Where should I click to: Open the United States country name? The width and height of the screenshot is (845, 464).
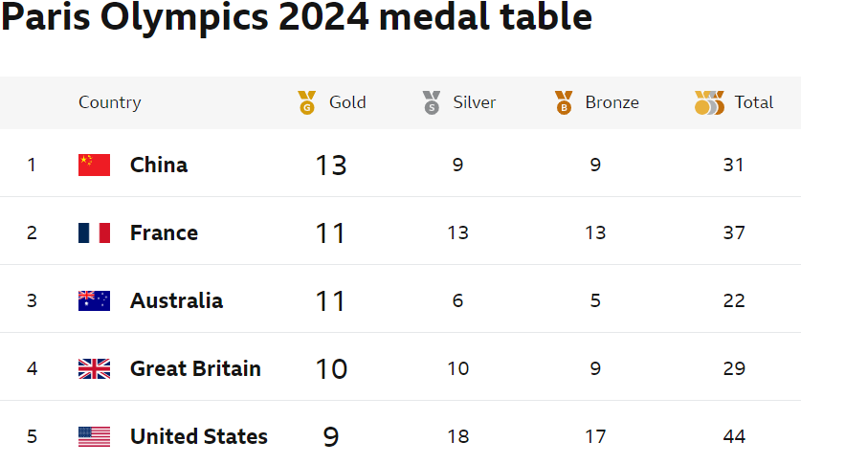pyautogui.click(x=199, y=436)
